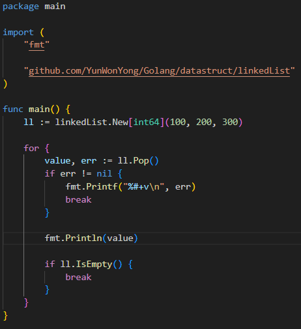Click the number 100 argument
Viewport: 301px width, 329px height.
178,122
